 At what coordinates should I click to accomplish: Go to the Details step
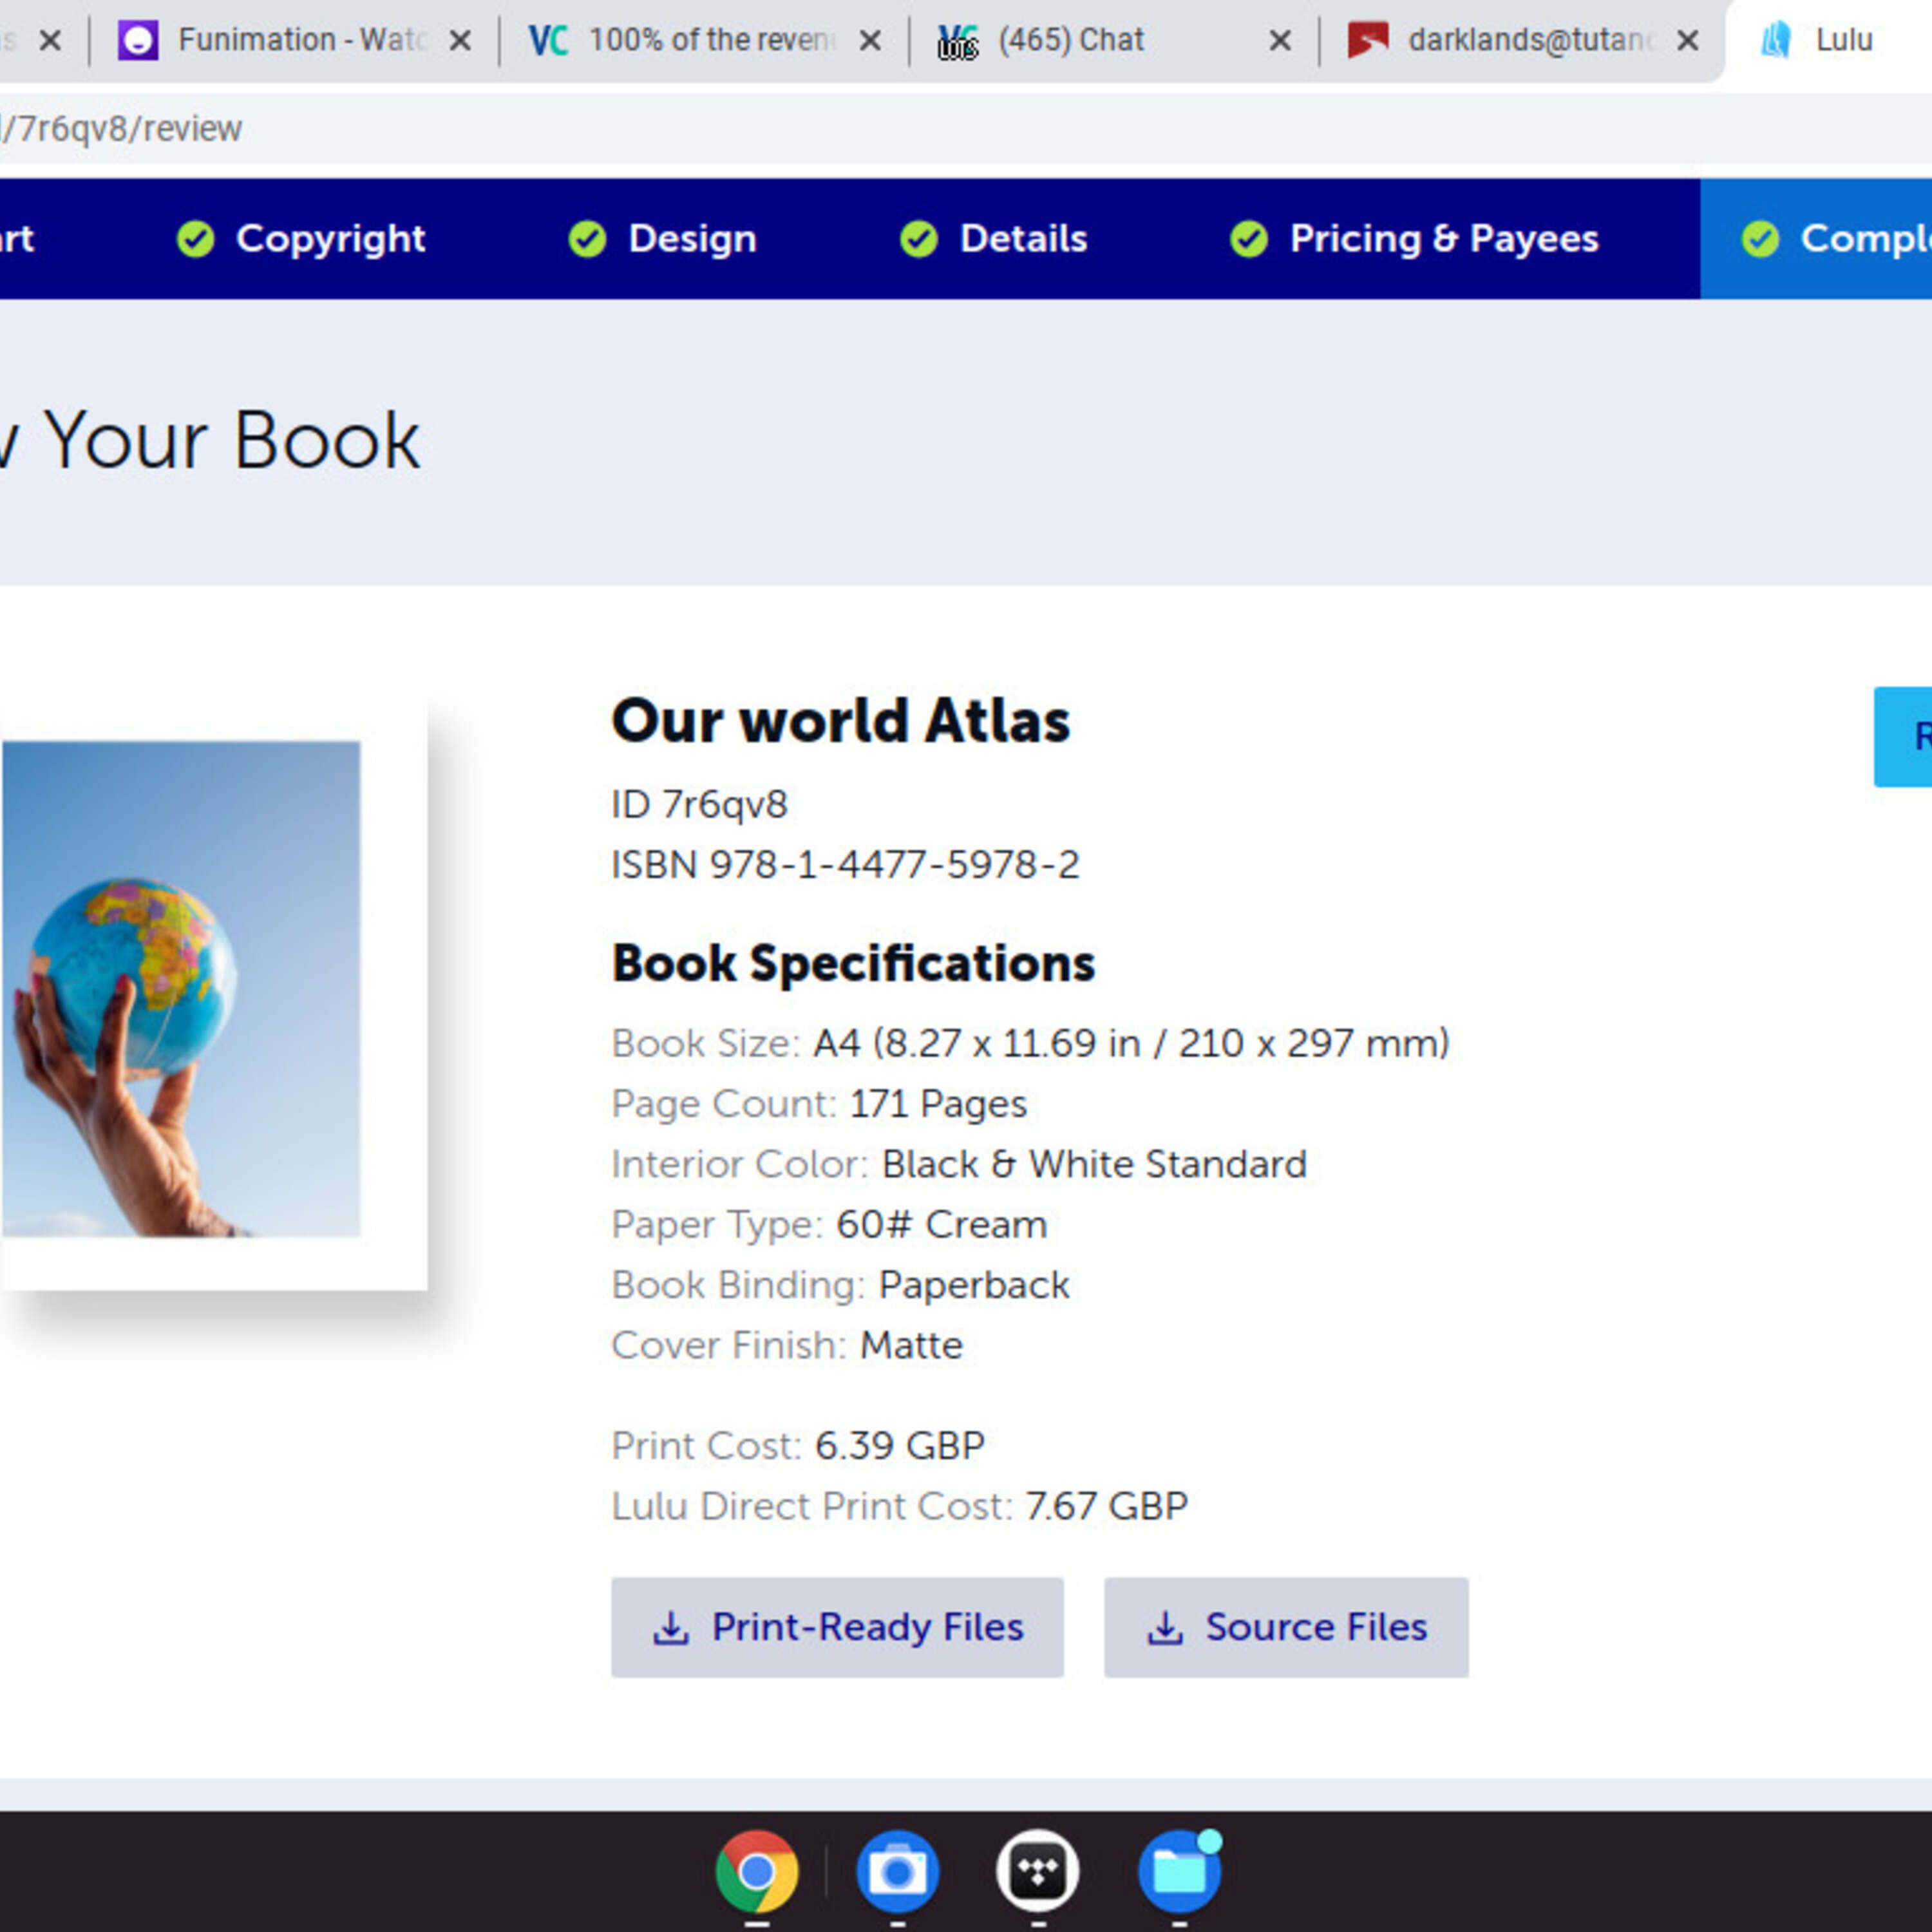point(993,239)
